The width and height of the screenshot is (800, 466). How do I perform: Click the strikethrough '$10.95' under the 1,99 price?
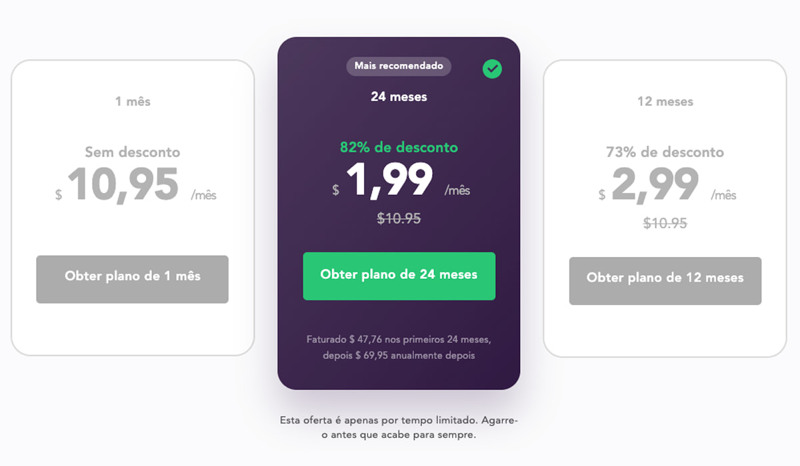(399, 218)
